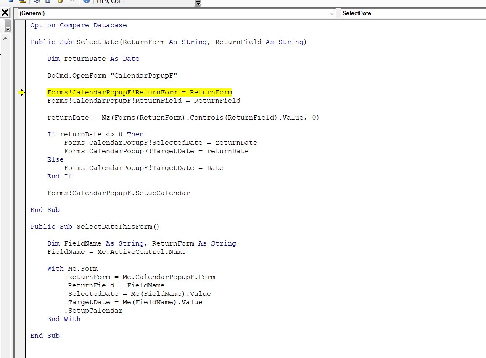Open the SelectDate procedure dropdown
The width and height of the screenshot is (486, 358).
(x=412, y=13)
